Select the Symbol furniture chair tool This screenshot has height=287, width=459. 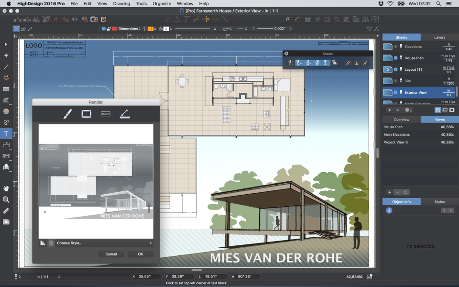click(x=6, y=167)
